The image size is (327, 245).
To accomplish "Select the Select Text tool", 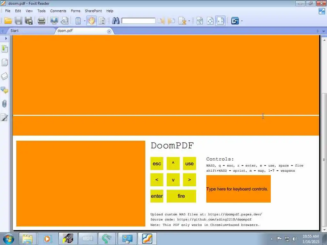I will [x=102, y=21].
